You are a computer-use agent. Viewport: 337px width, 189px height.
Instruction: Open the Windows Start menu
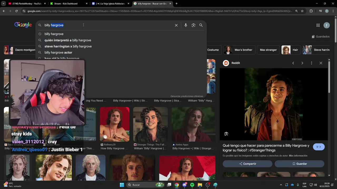point(122,185)
